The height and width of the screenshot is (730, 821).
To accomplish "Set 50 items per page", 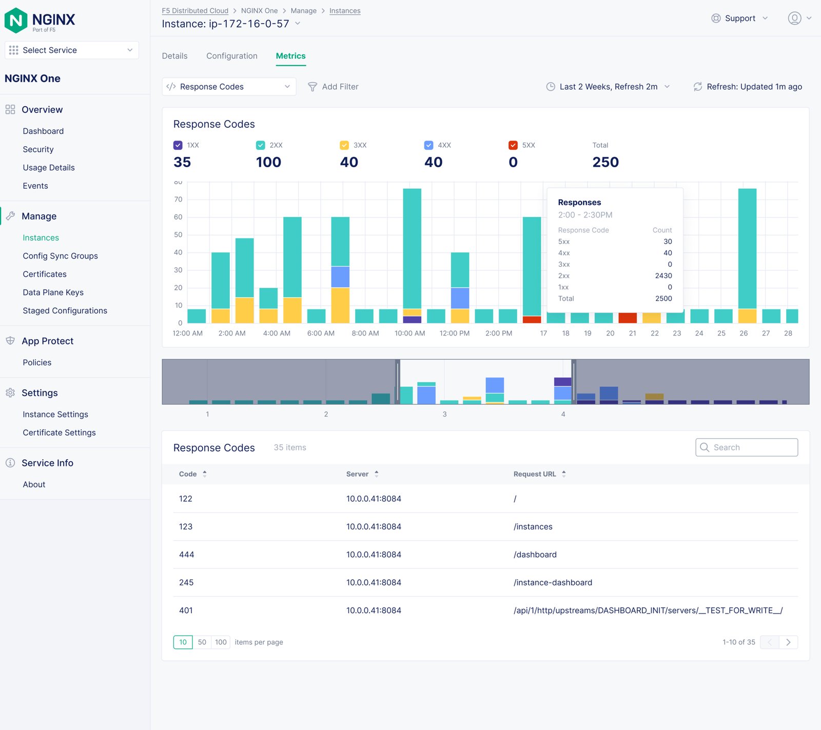I will point(202,642).
